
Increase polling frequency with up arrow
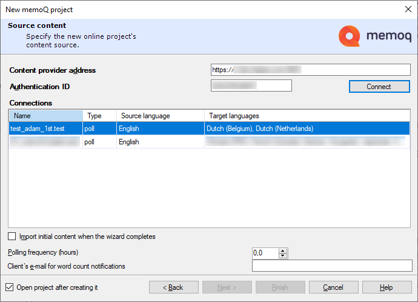[x=283, y=250]
